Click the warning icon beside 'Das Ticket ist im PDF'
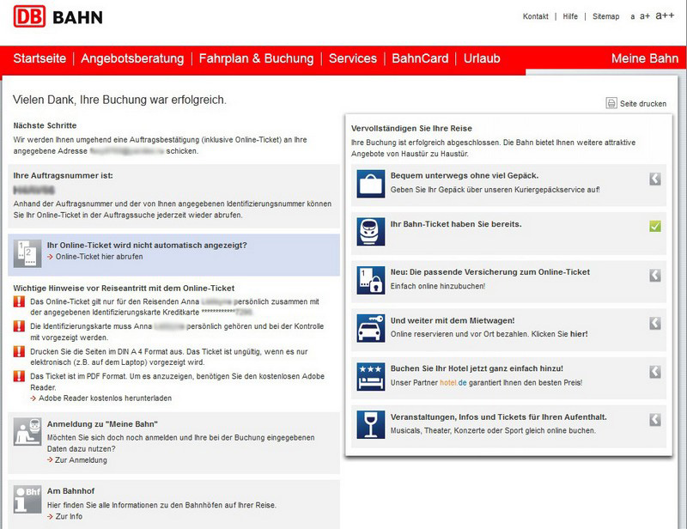 (x=19, y=376)
